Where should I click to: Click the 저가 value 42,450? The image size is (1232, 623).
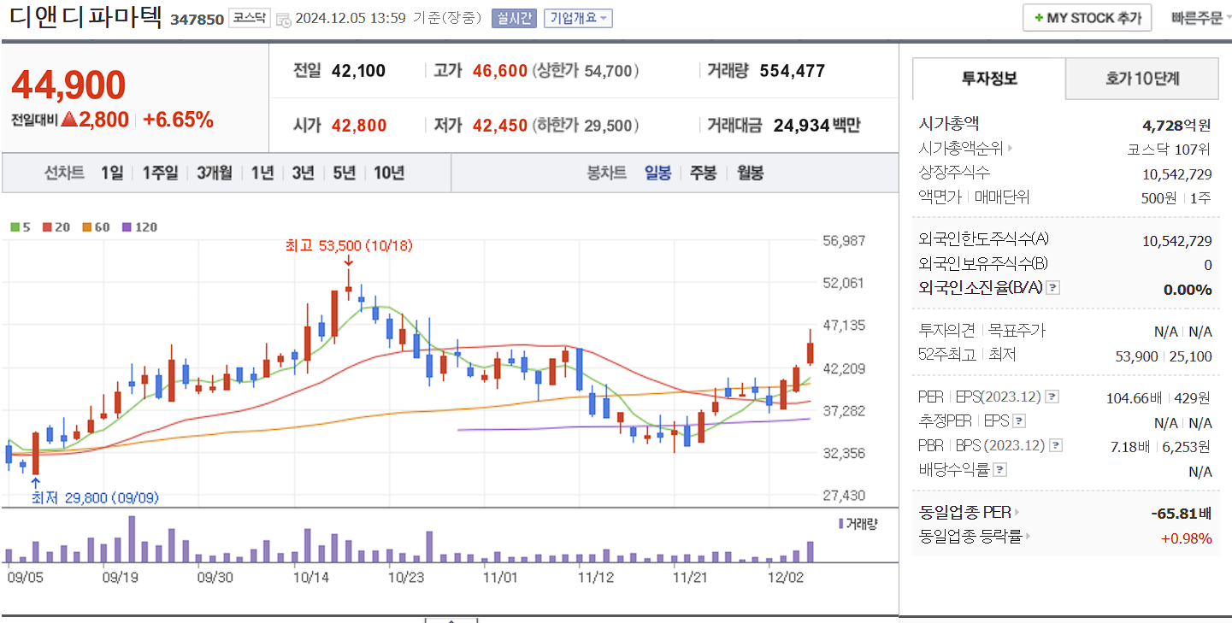[x=500, y=126]
